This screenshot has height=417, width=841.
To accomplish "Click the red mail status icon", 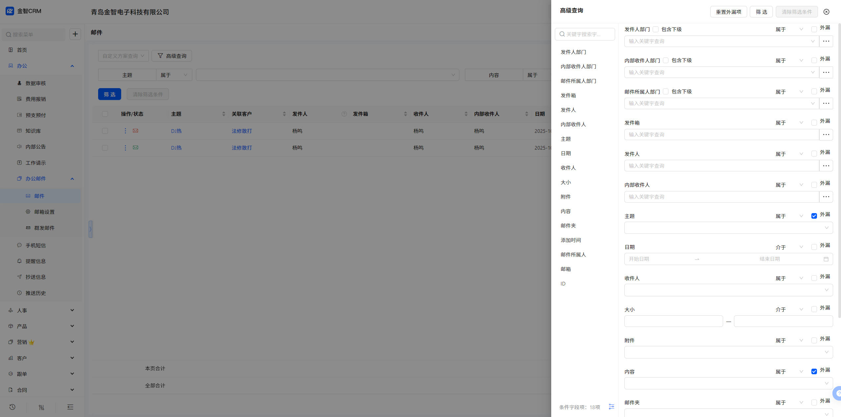I will click(135, 131).
